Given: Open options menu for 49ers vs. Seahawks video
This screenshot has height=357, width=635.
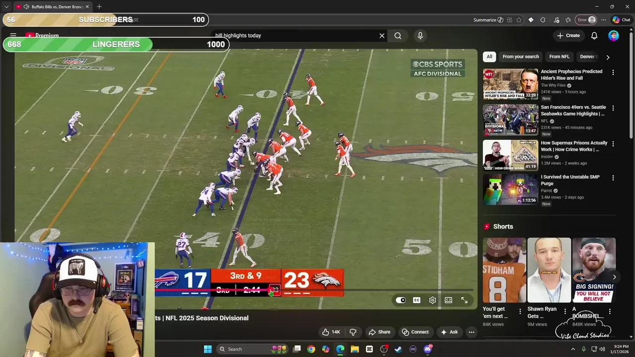Looking at the screenshot, I should point(613,108).
